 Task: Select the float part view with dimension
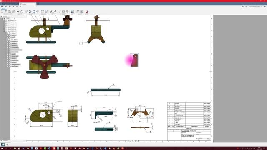pyautogui.click(x=106, y=90)
